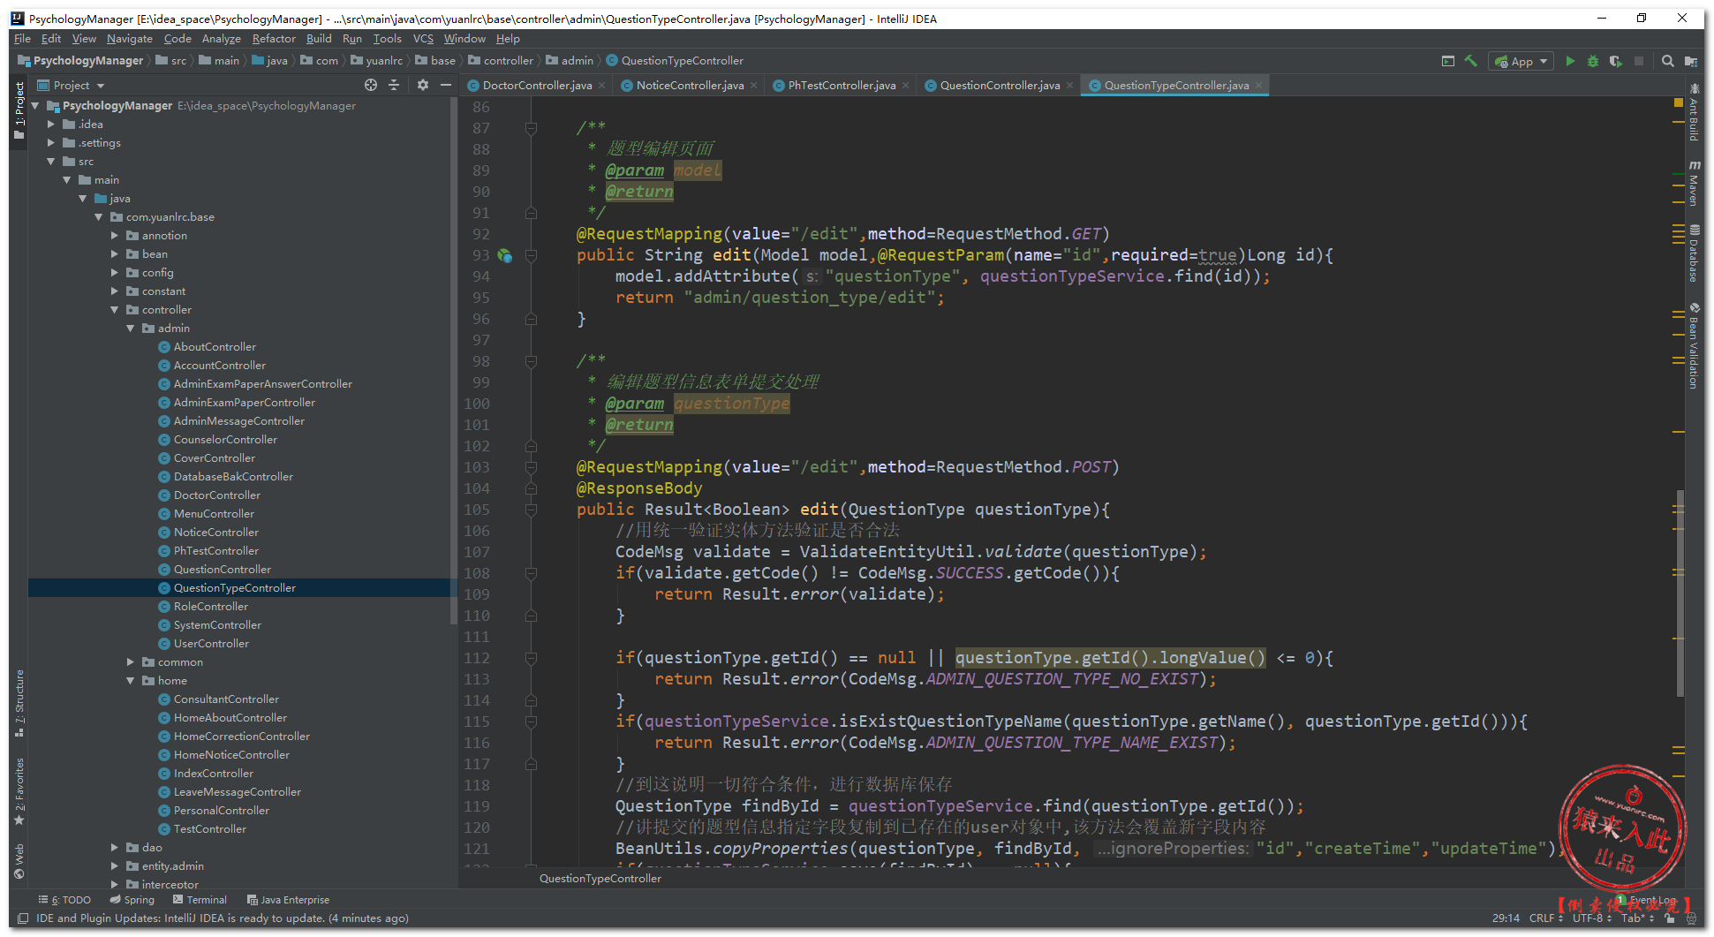
Task: Open Project panel gear settings
Action: pyautogui.click(x=422, y=85)
